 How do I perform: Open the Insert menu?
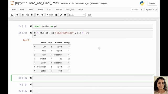[x=40, y=9]
